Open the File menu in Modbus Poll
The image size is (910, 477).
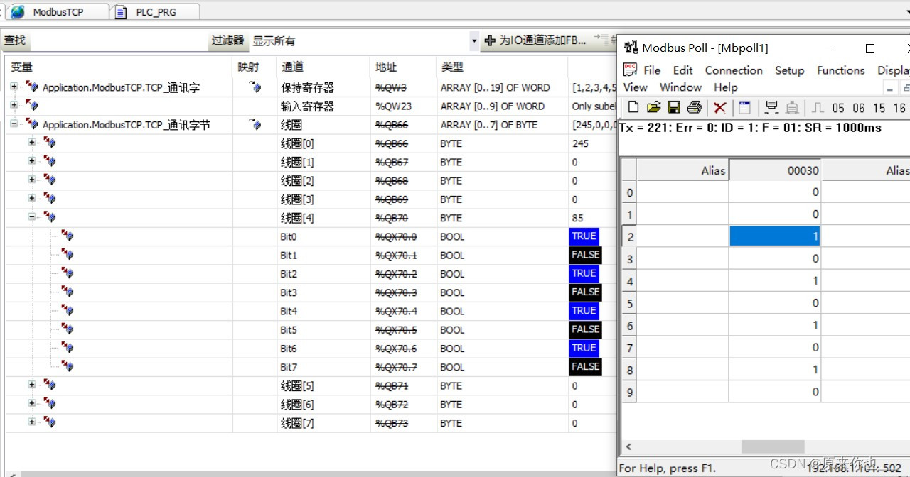[x=652, y=70]
